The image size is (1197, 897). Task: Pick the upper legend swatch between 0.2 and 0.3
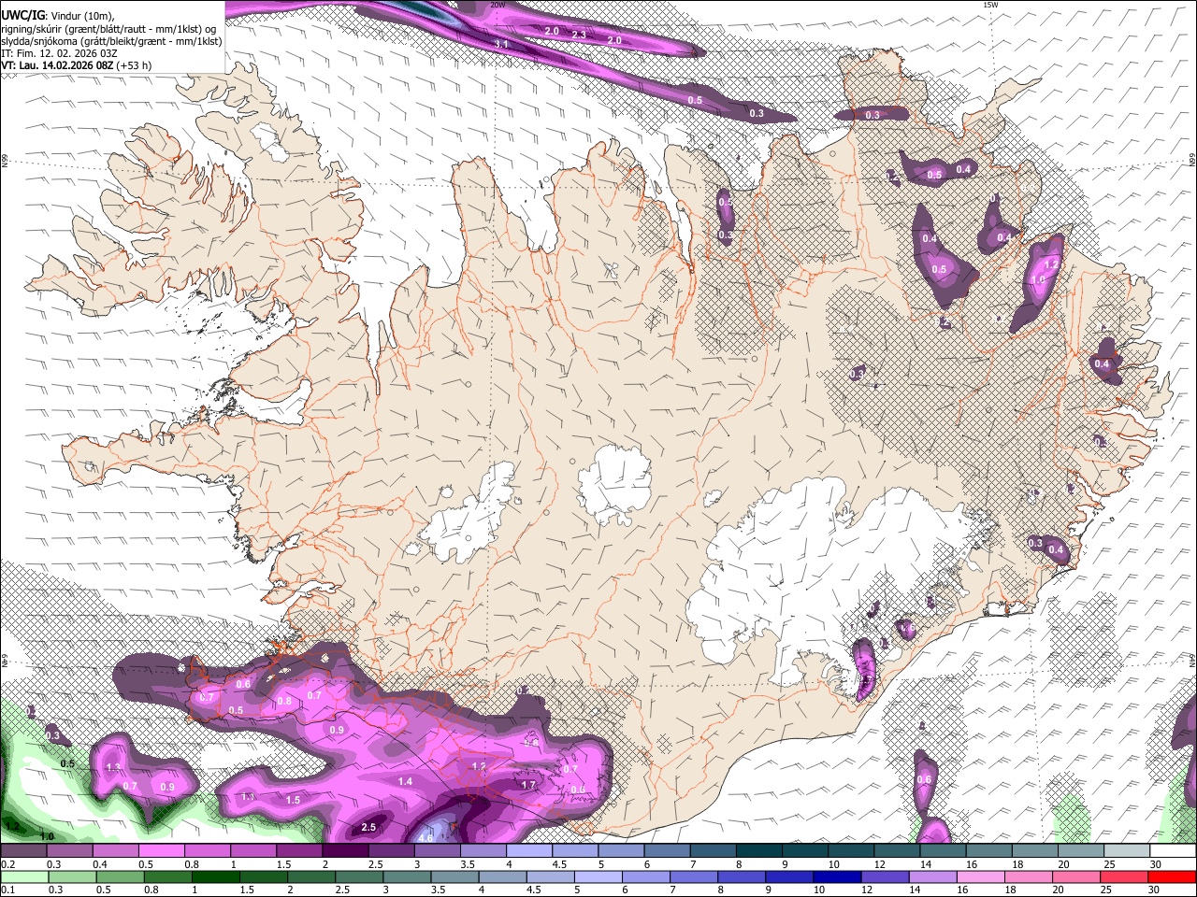coord(23,850)
